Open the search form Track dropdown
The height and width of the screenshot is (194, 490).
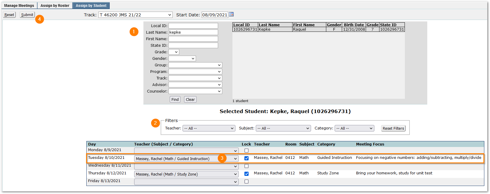coord(195,78)
